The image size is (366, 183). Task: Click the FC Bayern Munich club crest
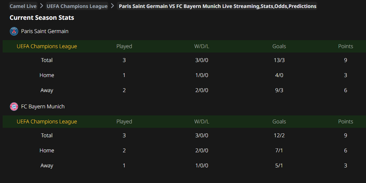point(14,107)
